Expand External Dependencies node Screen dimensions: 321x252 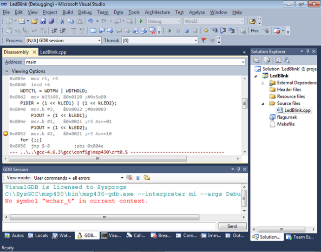point(263,83)
